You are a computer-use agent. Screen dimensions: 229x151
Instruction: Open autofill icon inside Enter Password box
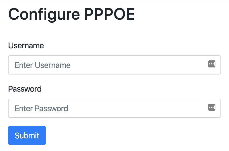pyautogui.click(x=212, y=107)
